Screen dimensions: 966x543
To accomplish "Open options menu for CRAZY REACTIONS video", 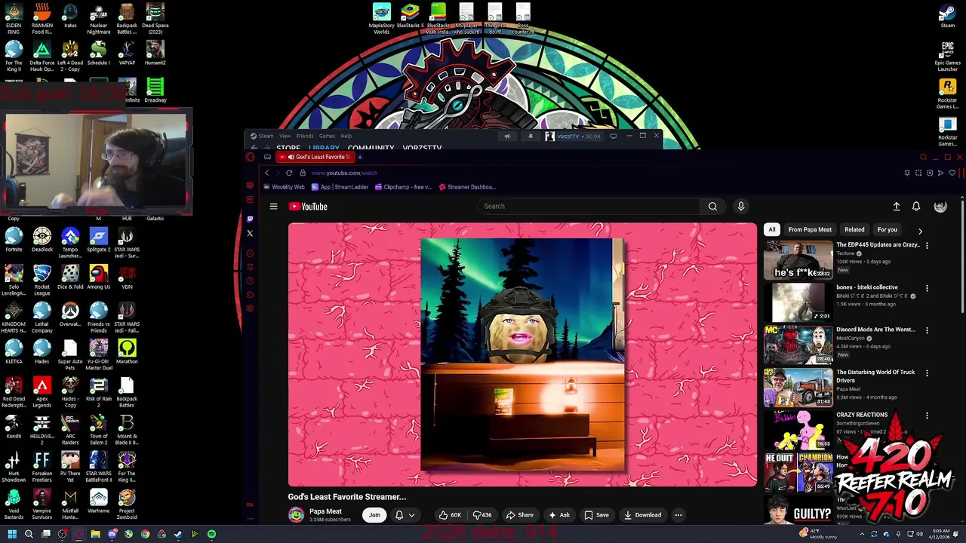I will 927,416.
